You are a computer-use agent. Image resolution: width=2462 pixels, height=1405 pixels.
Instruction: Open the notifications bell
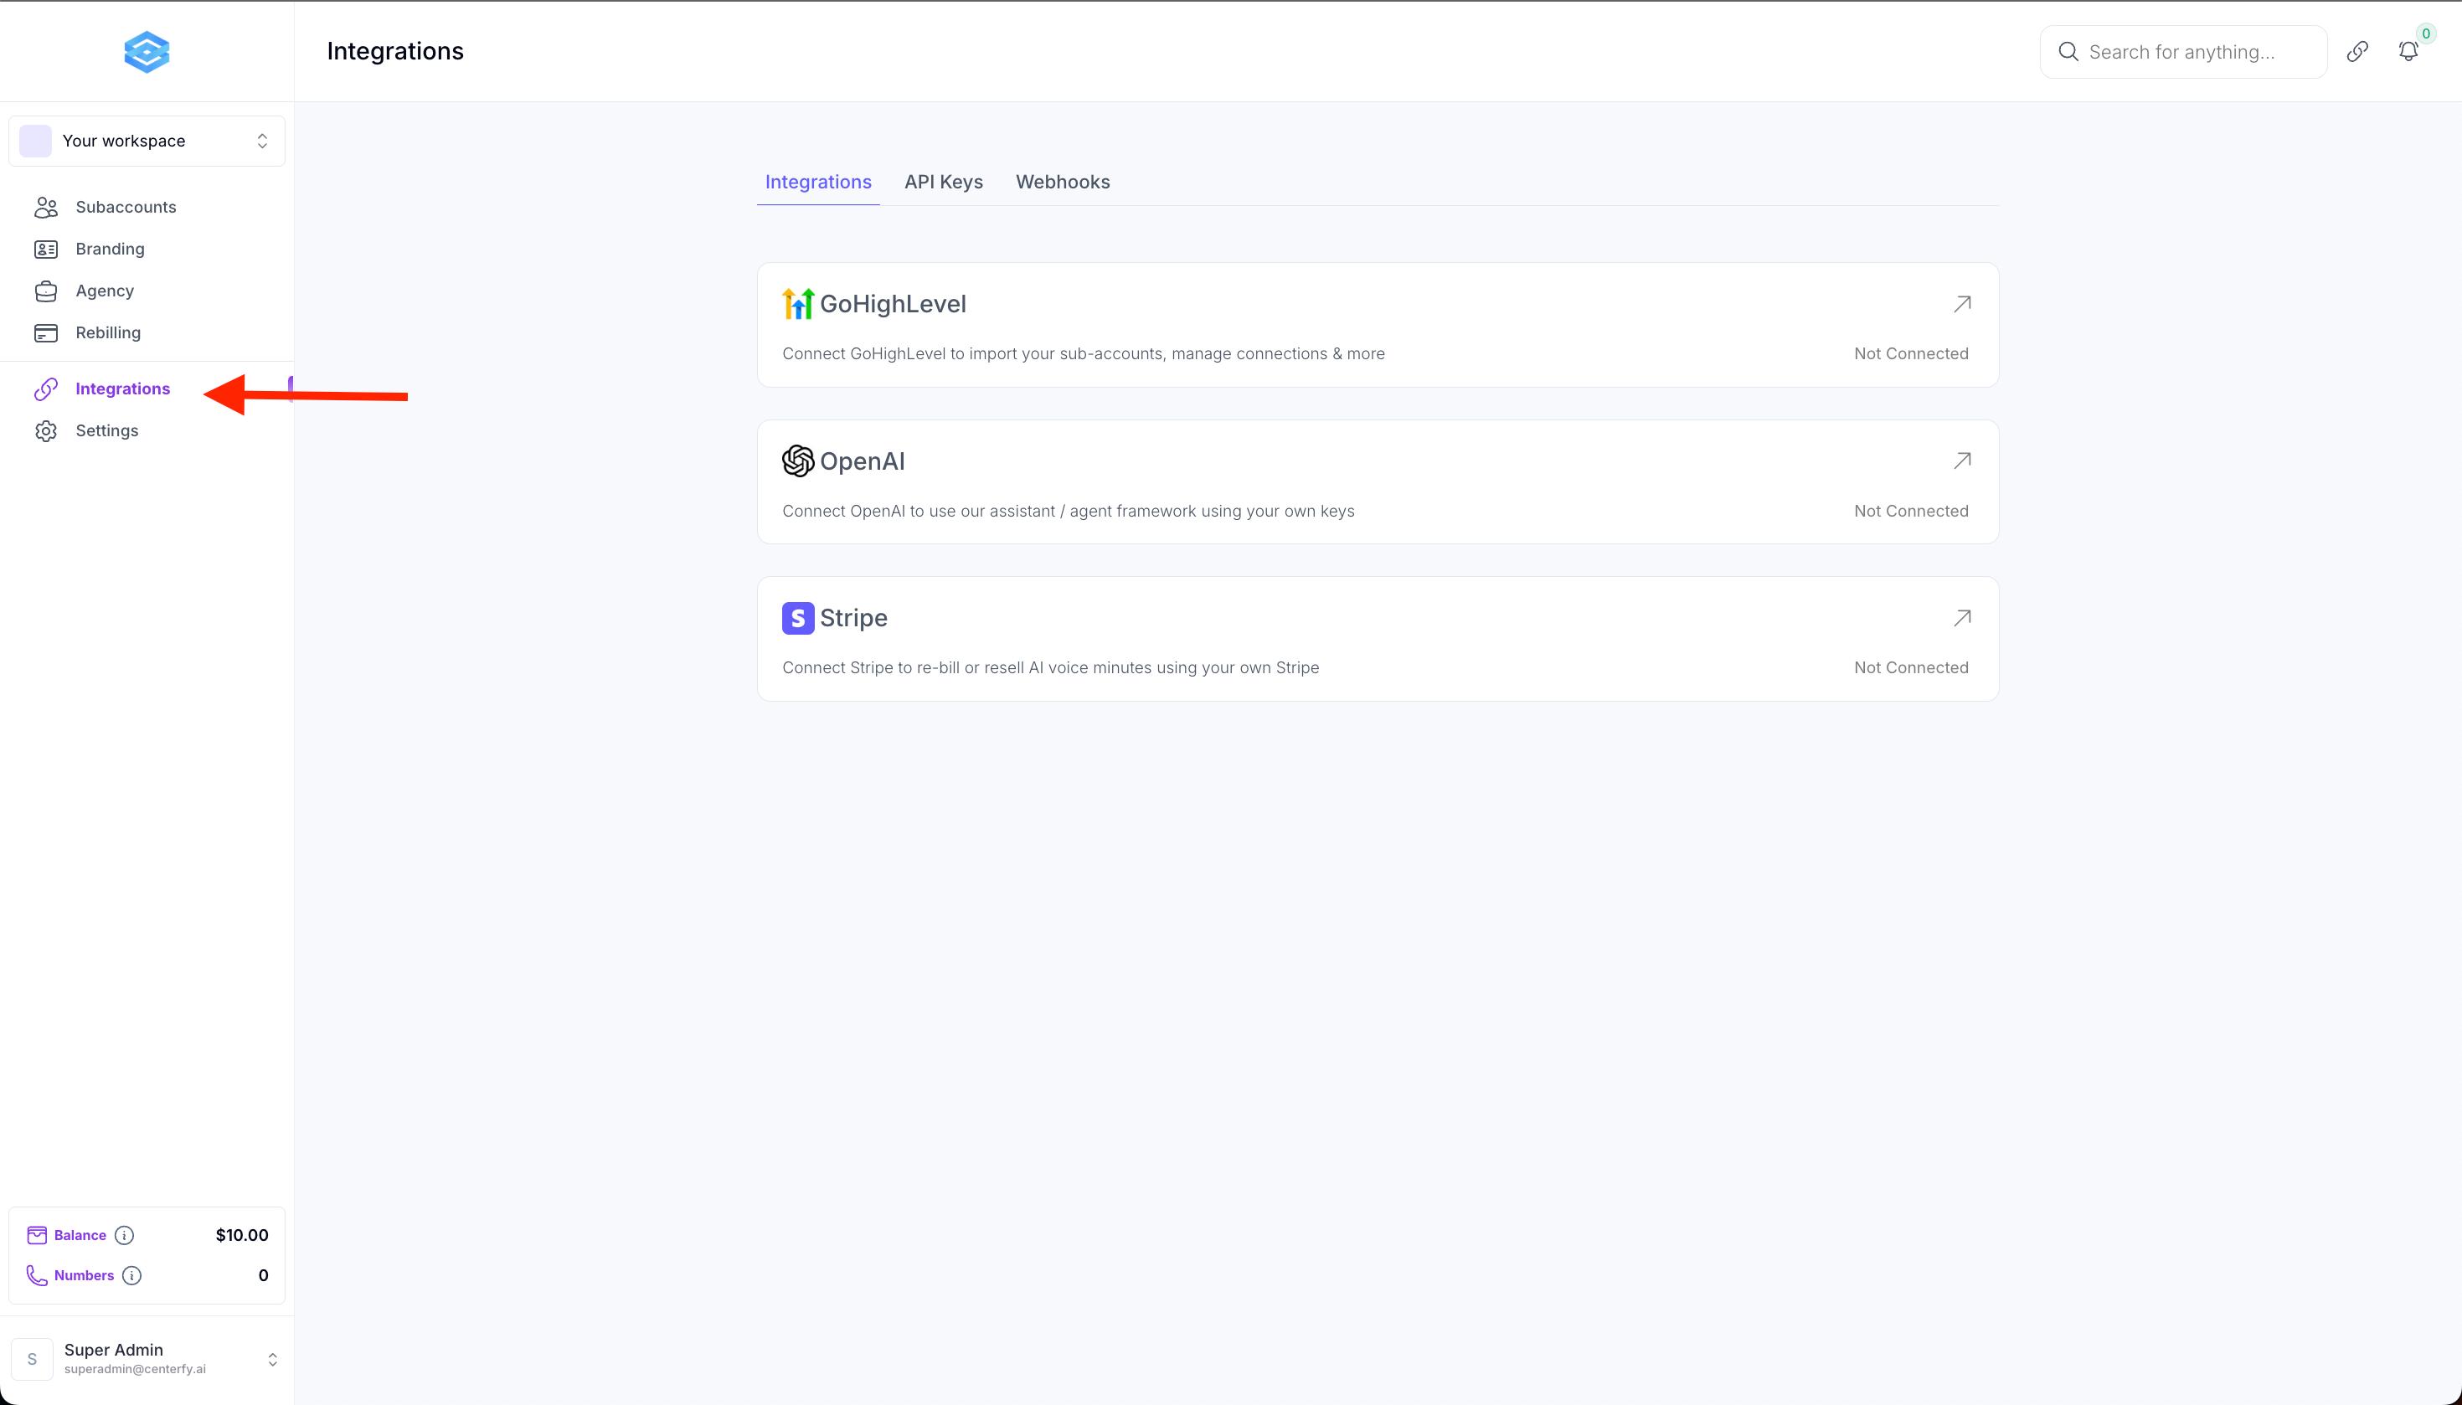(x=2408, y=51)
